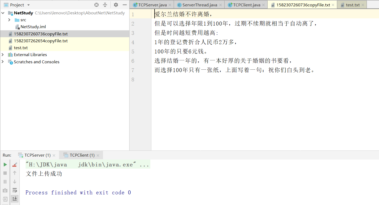Click editor line starting '爱尔兰结婚不许离婚'
Viewport: 379px width, 205px height.
(x=184, y=14)
